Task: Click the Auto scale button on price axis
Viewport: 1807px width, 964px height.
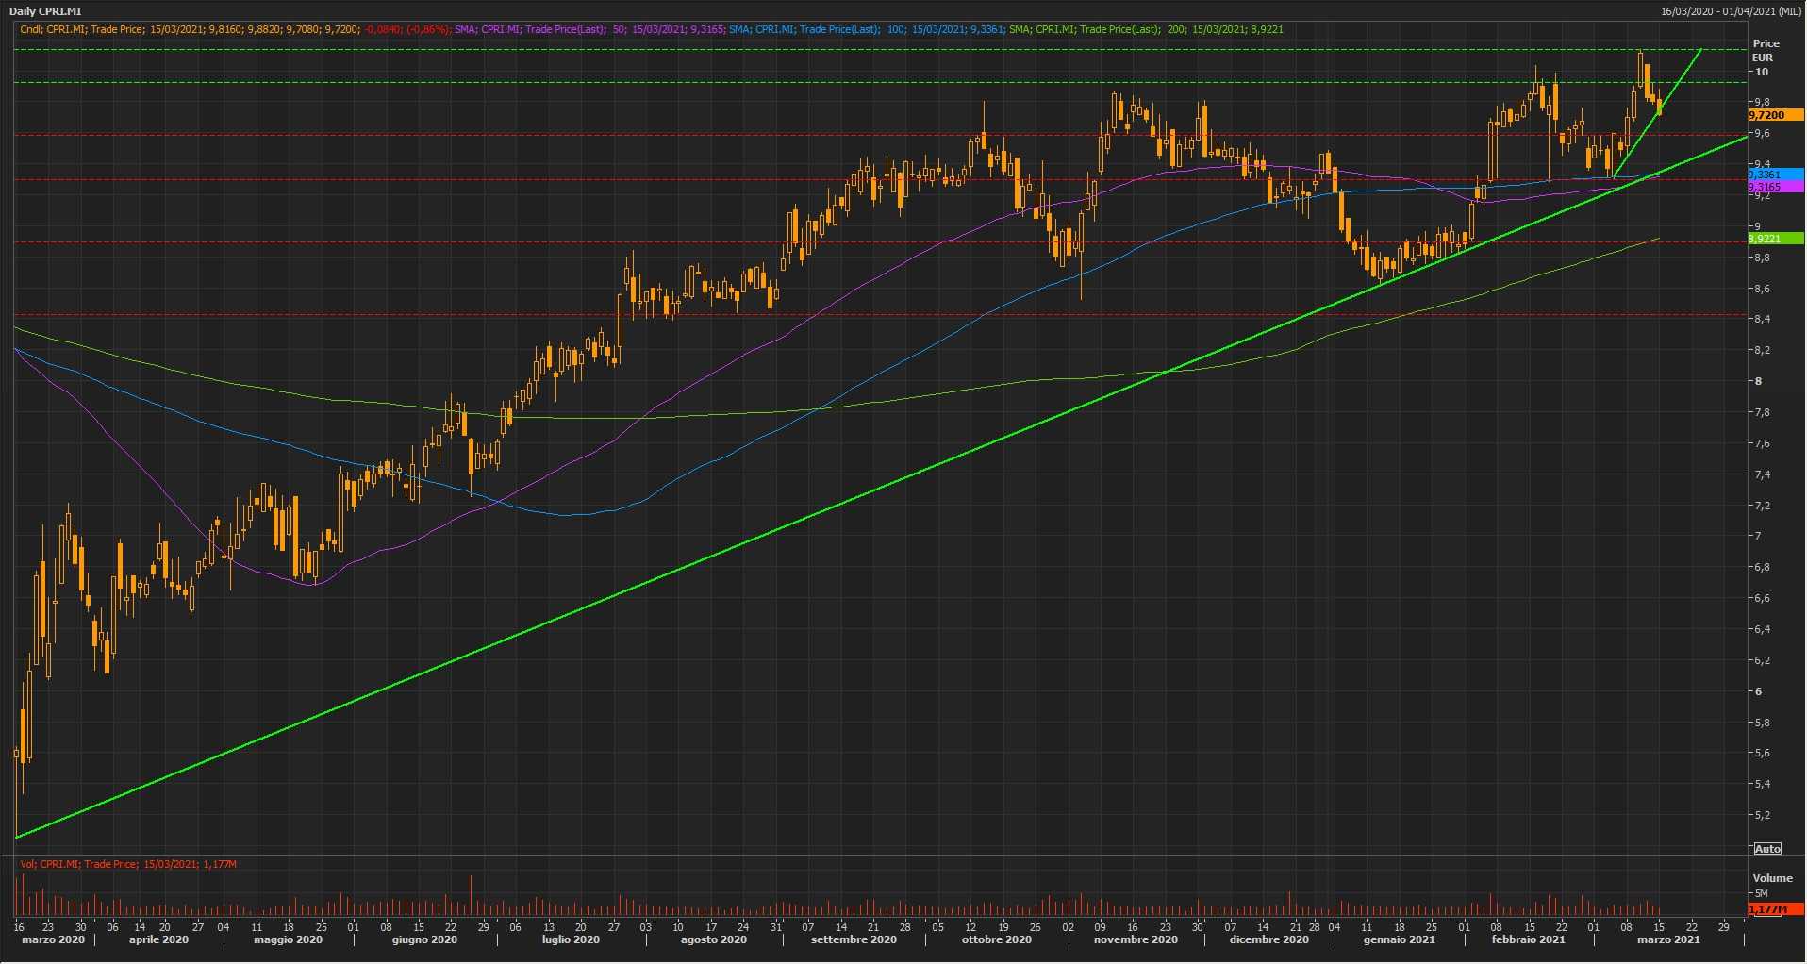Action: tap(1767, 849)
